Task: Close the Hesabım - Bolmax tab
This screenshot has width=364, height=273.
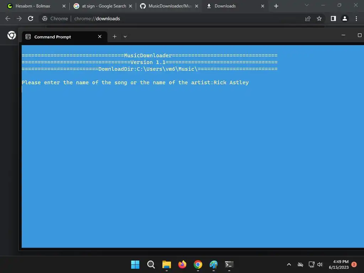Action: coord(64,6)
